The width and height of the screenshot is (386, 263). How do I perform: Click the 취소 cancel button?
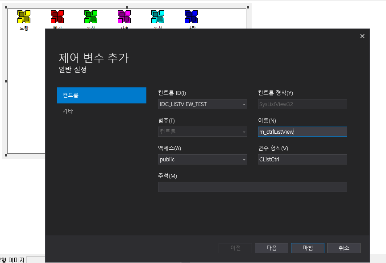[344, 248]
